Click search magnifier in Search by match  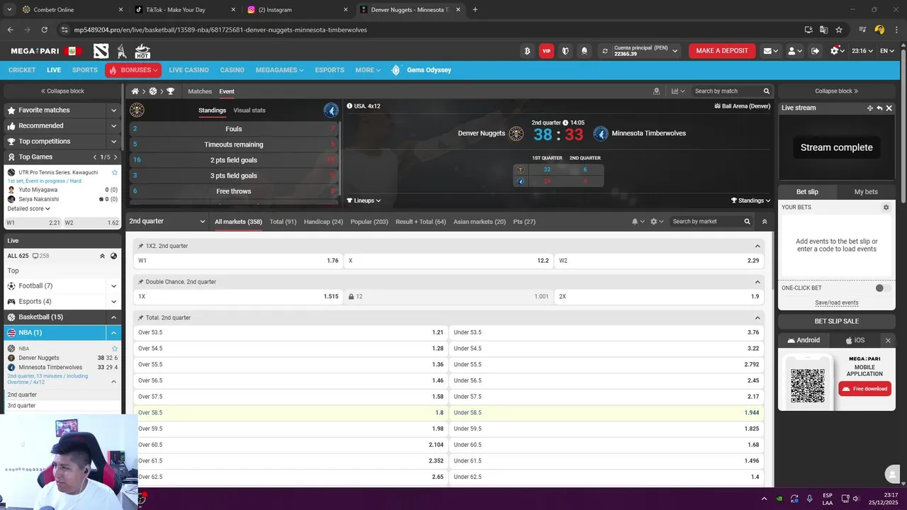click(x=766, y=91)
